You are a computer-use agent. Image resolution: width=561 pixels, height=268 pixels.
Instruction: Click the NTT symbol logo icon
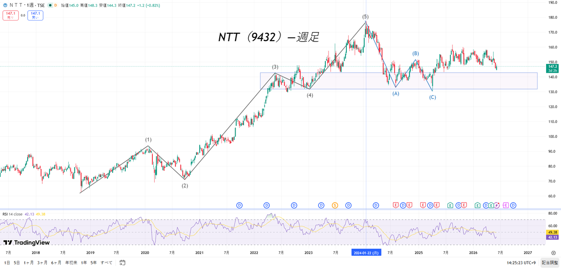click(x=5, y=5)
